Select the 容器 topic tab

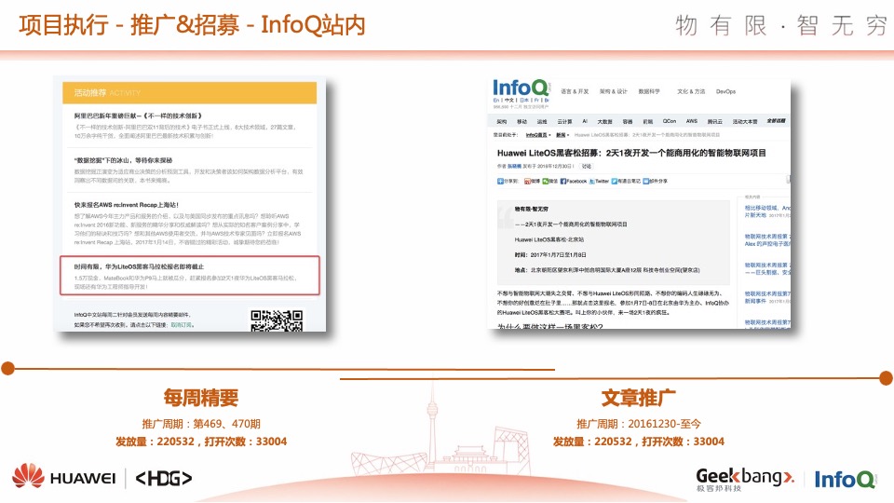coord(627,121)
